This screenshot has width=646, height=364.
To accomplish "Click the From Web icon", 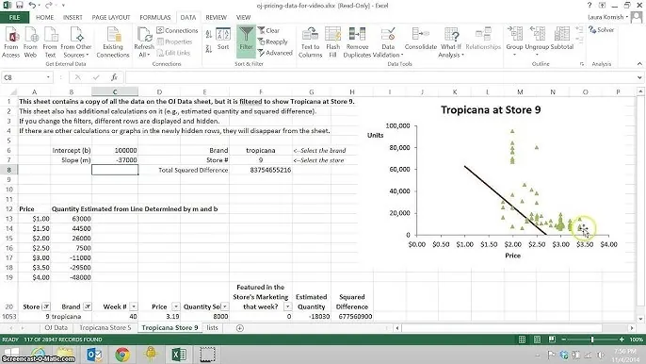I will [30, 42].
